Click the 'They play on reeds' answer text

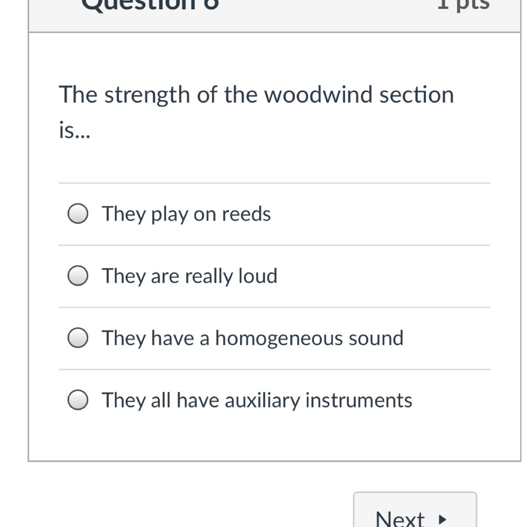pos(186,214)
